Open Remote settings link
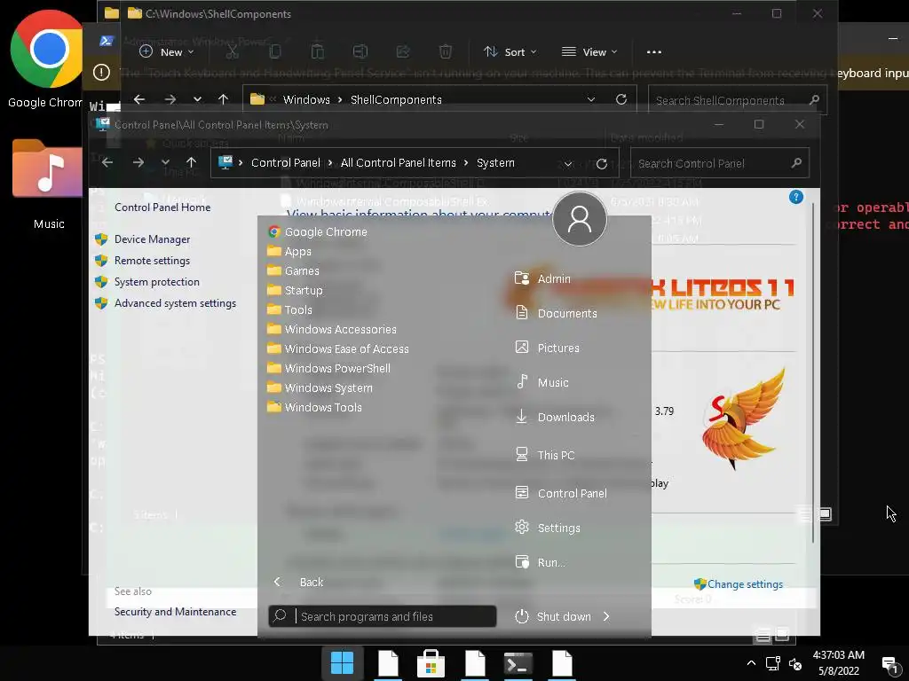 point(152,261)
